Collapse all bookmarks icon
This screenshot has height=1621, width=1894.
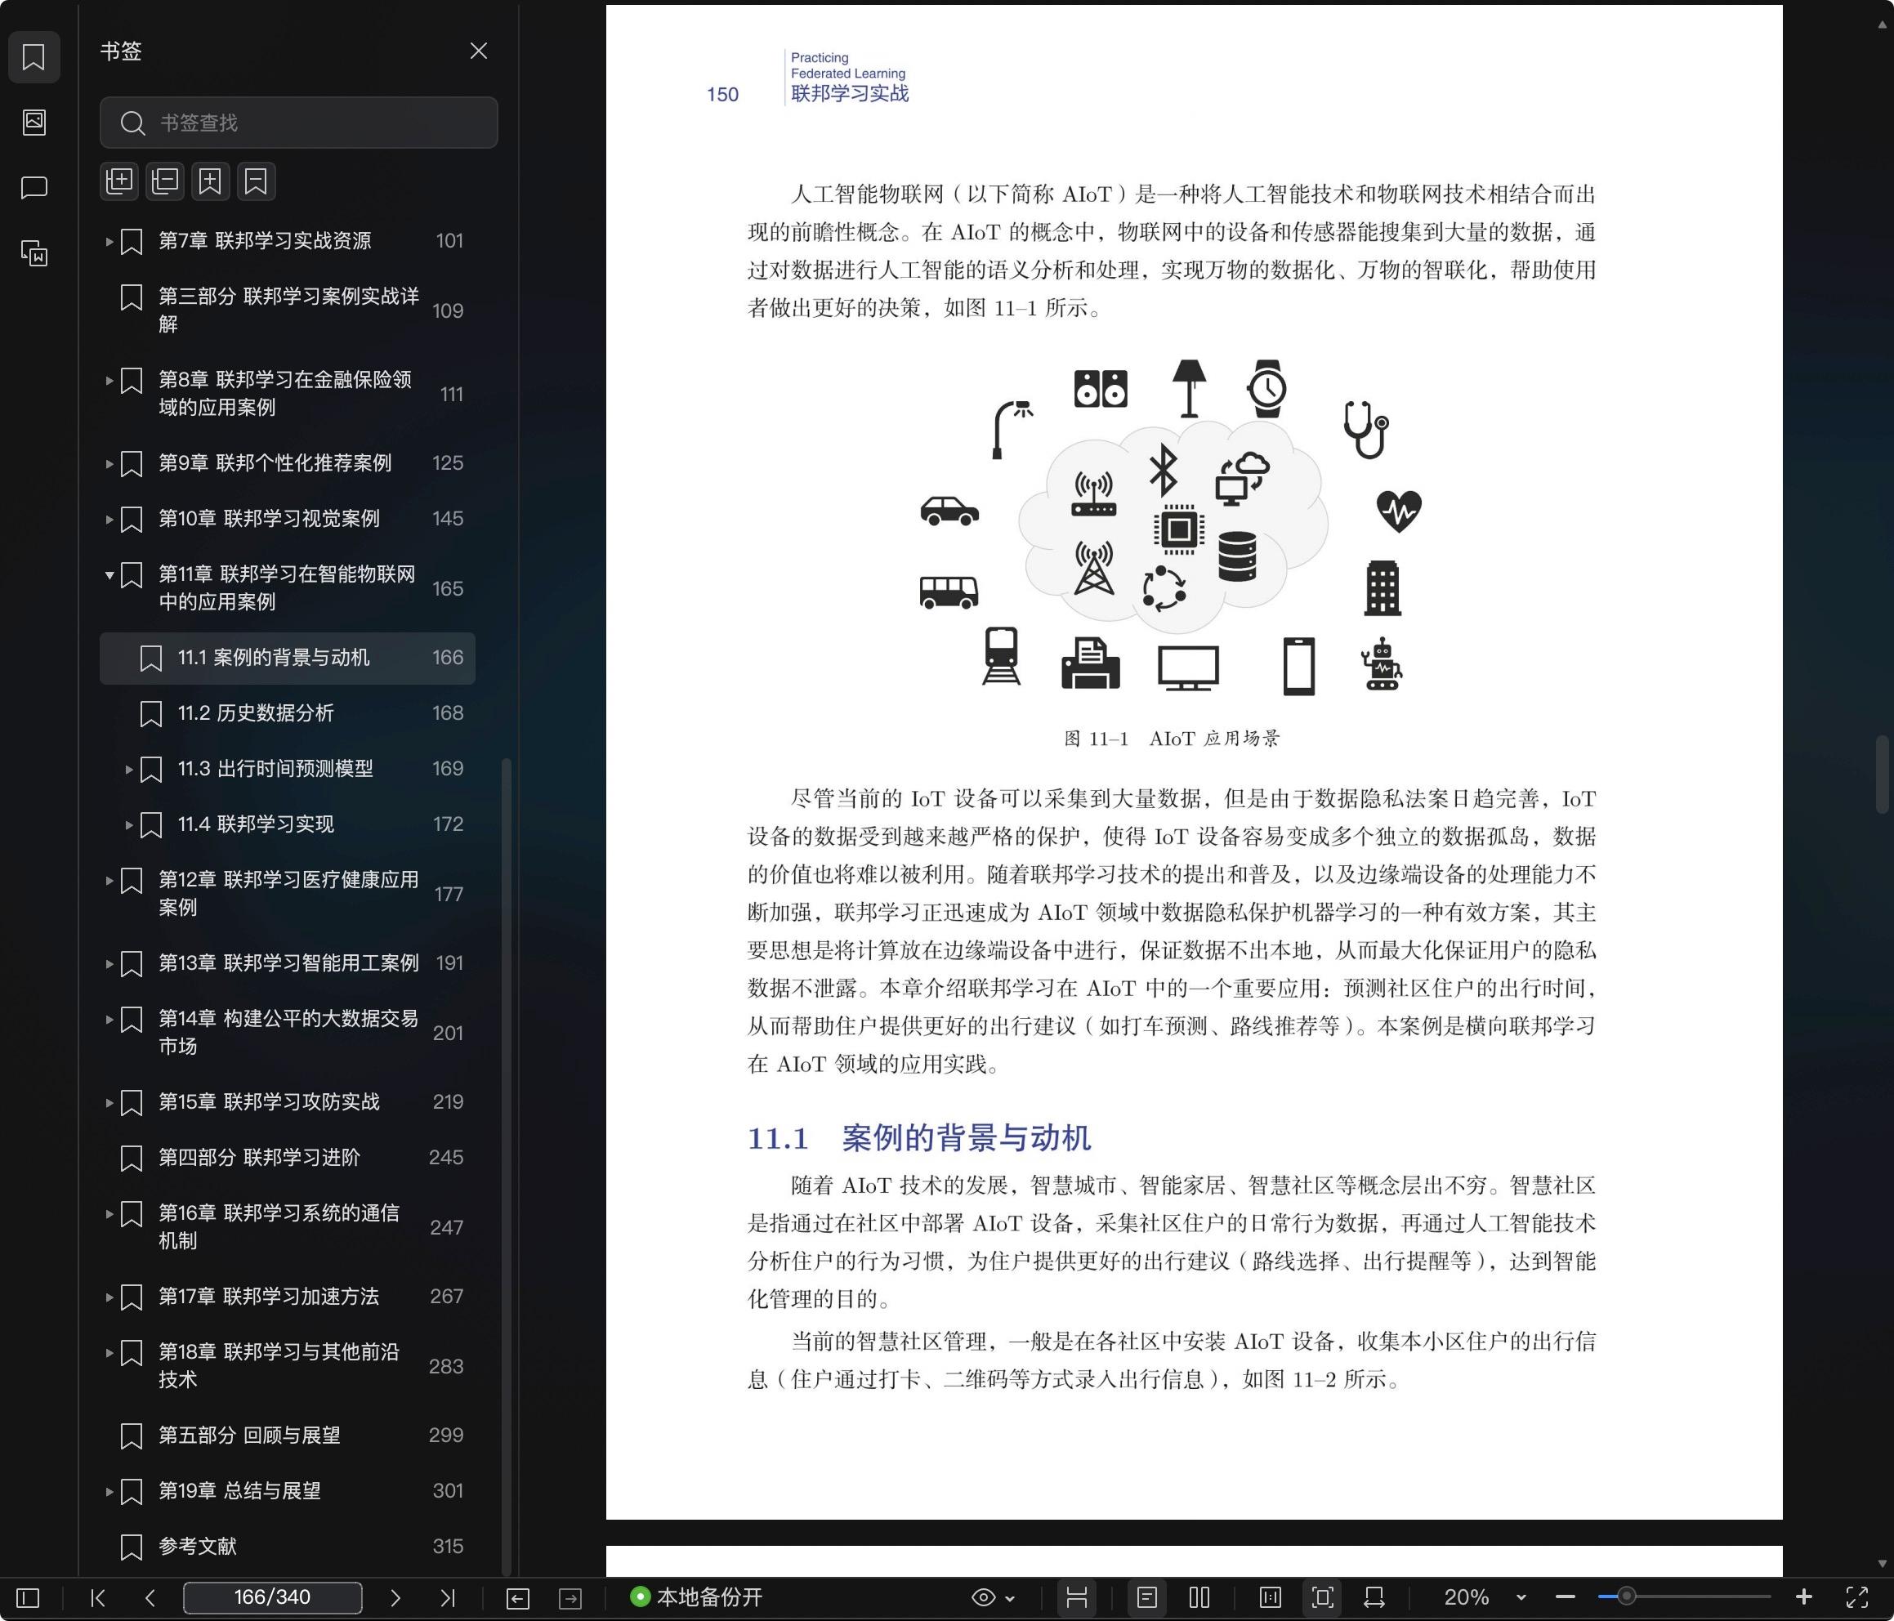(164, 181)
